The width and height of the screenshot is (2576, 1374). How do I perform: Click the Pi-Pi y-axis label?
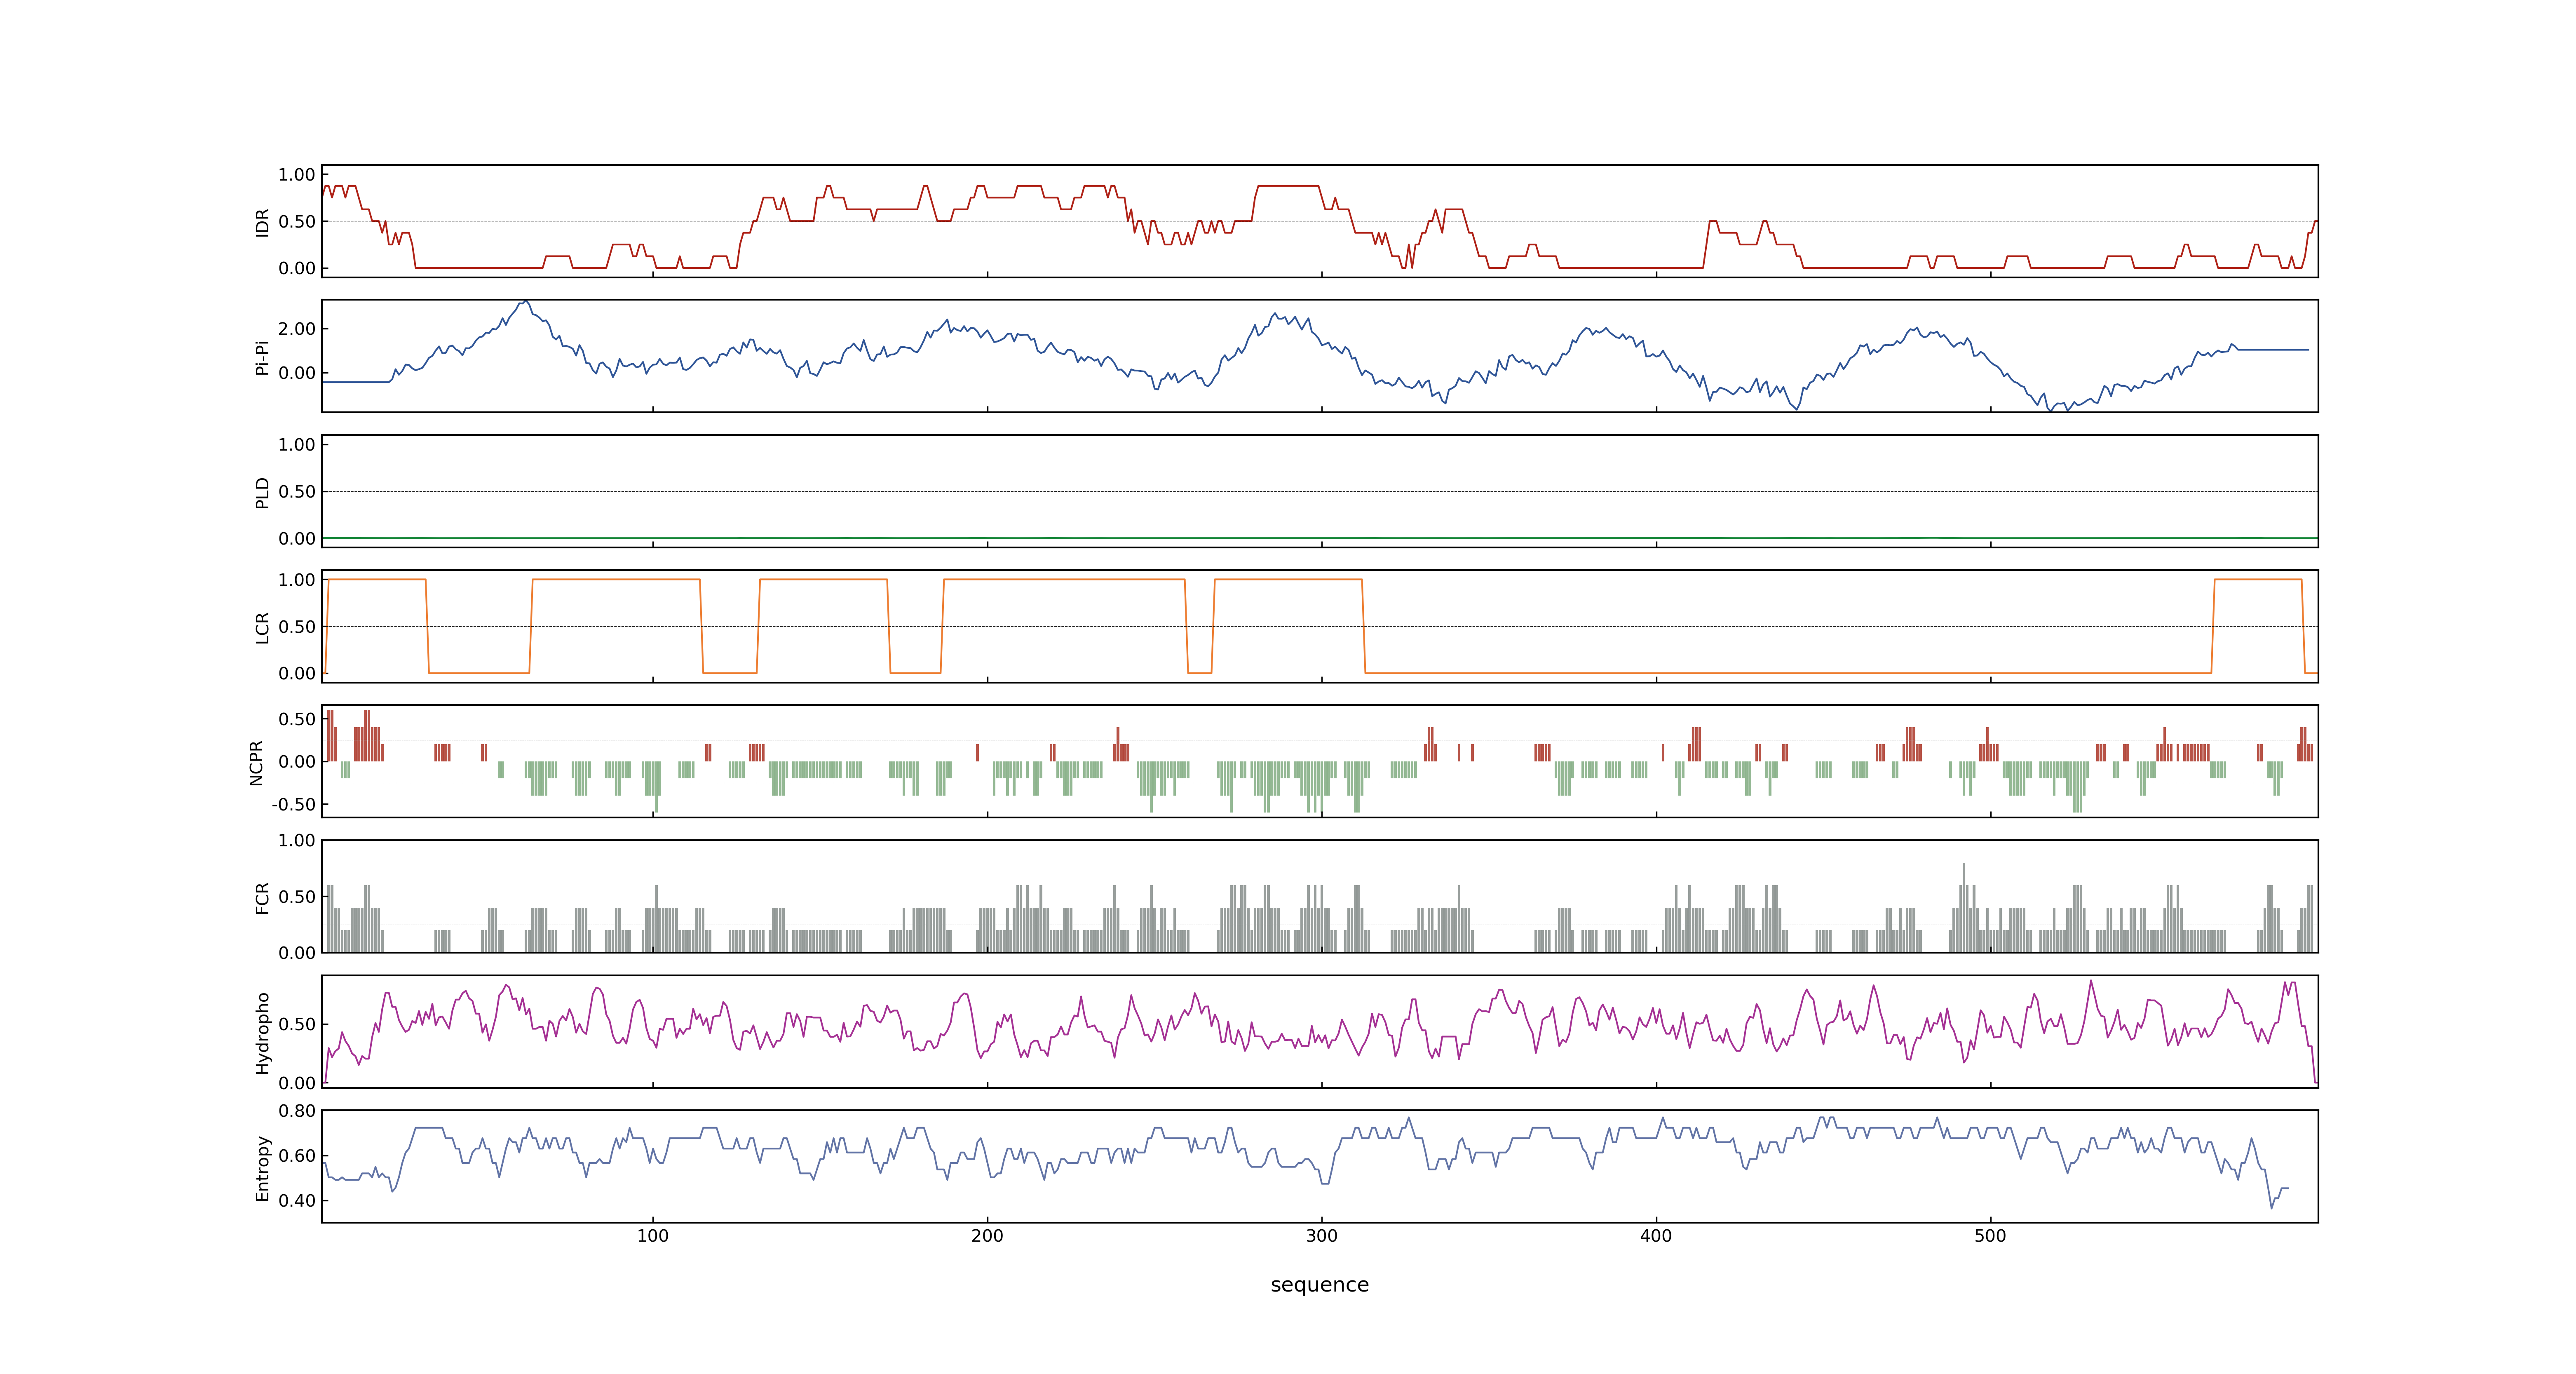(x=263, y=357)
